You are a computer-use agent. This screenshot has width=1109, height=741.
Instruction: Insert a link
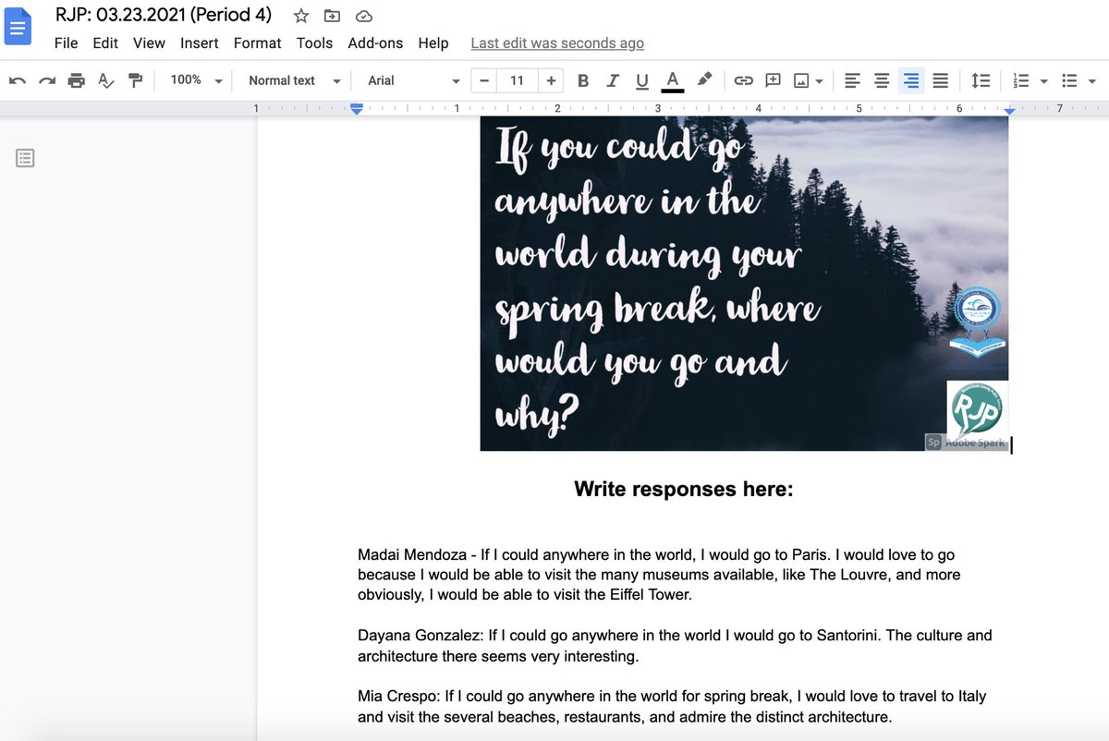[x=743, y=81]
